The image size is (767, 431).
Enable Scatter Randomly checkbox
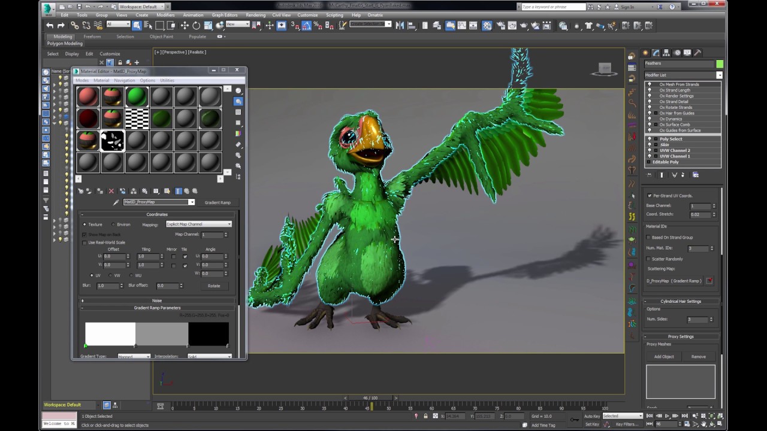coord(650,259)
